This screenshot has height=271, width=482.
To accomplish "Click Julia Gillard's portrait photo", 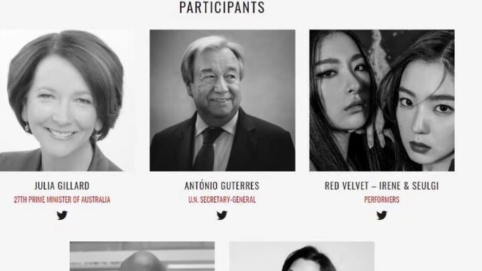I will [x=62, y=100].
